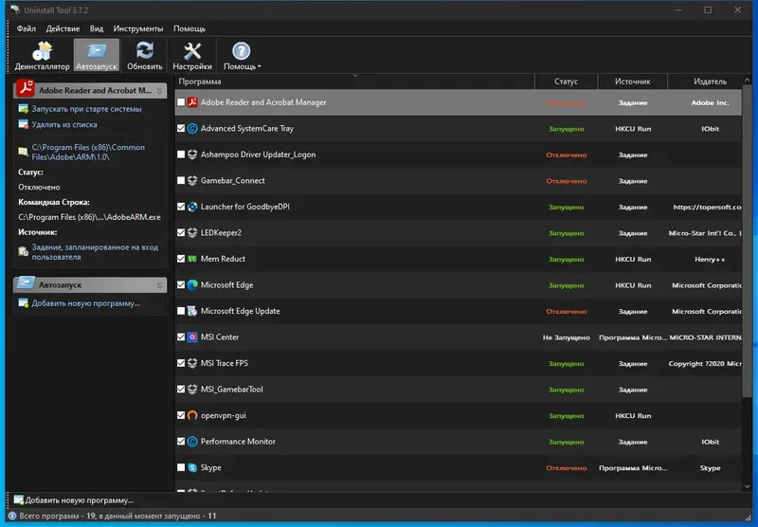Click the info icon in the status bar
Viewport: 758px width, 527px height.
[x=12, y=516]
